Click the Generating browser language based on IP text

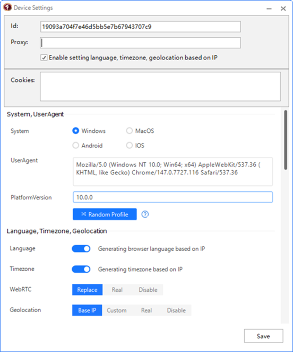click(152, 249)
